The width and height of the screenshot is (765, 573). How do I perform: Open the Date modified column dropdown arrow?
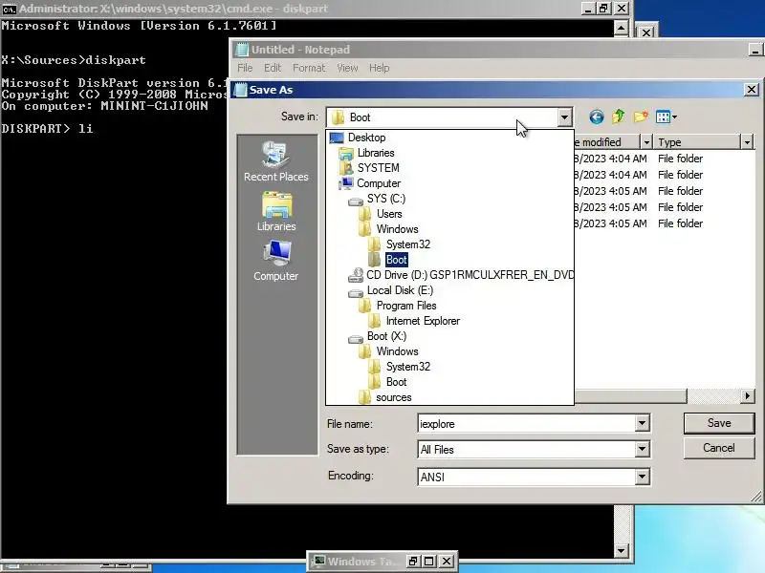tap(646, 142)
